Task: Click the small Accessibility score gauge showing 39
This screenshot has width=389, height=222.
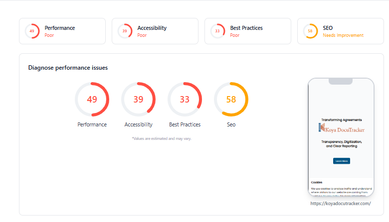Action: click(x=125, y=31)
